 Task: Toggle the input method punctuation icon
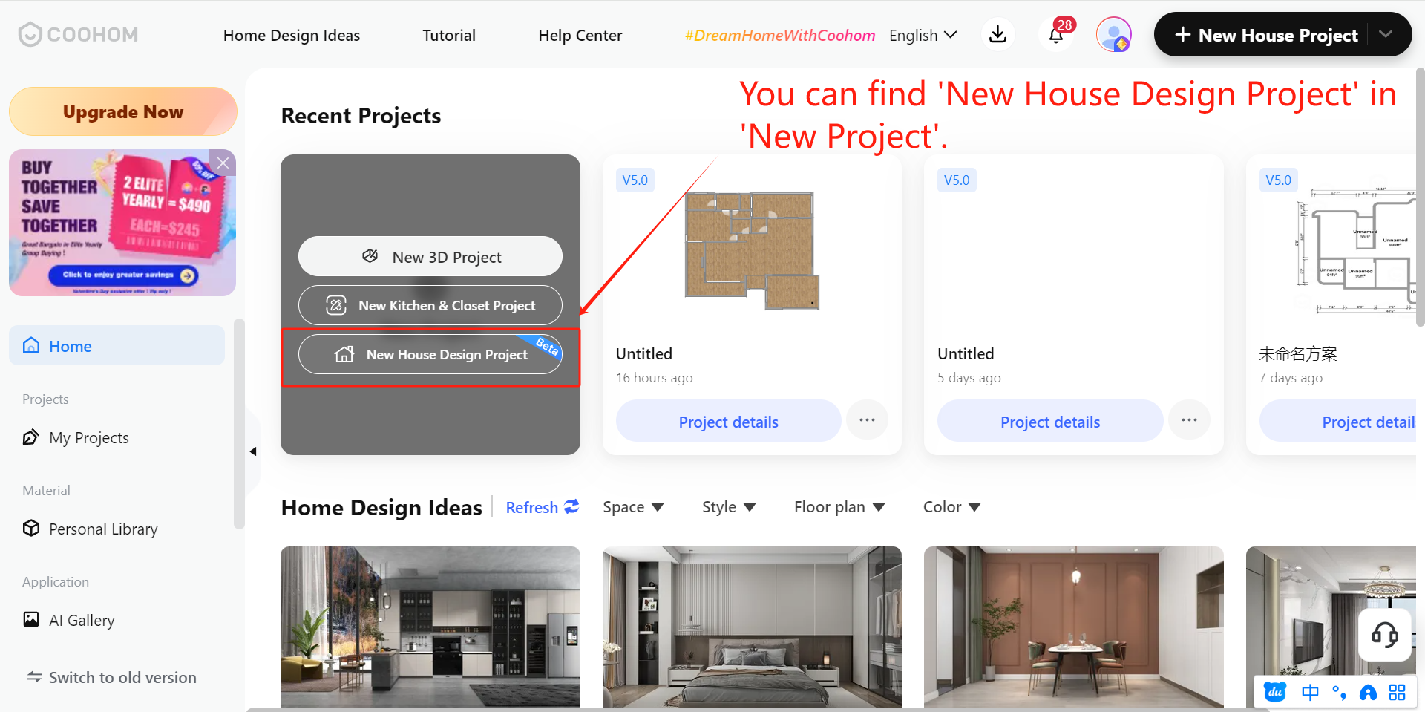tap(1339, 693)
